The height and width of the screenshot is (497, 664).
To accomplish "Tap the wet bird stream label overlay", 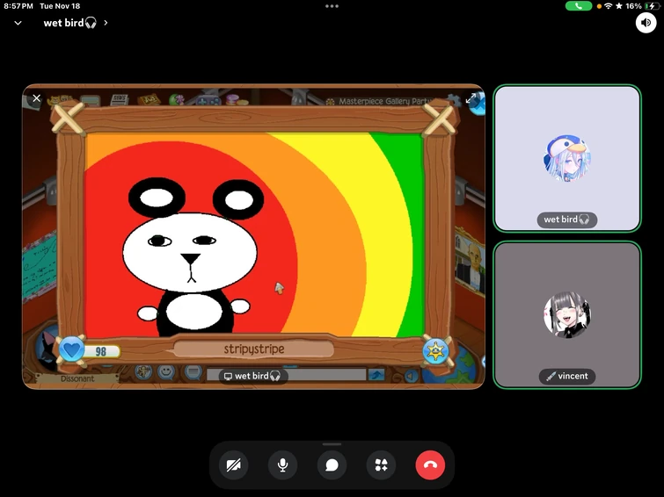I will click(252, 376).
